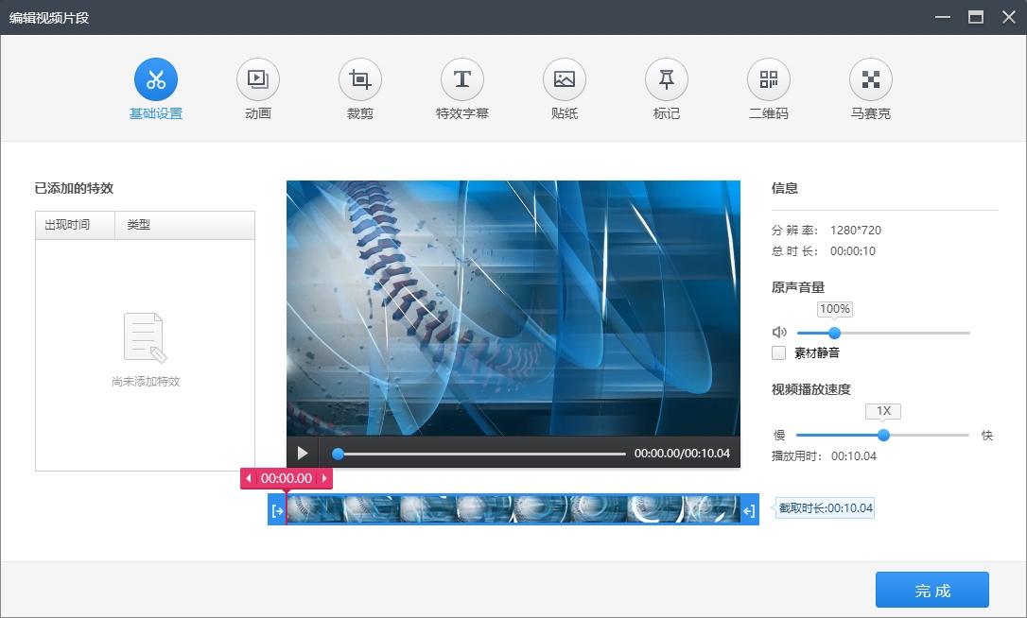
Task: Click the trim end bracket handle
Action: point(749,510)
